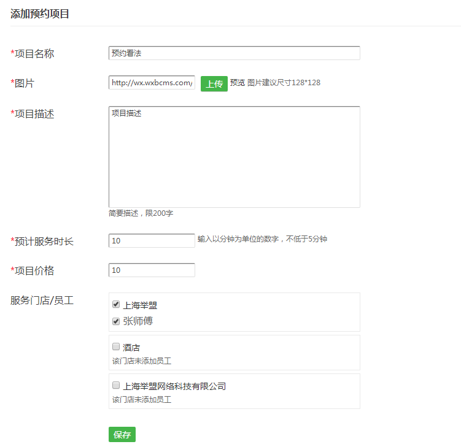Click the 张师傅 employee name text

(138, 321)
